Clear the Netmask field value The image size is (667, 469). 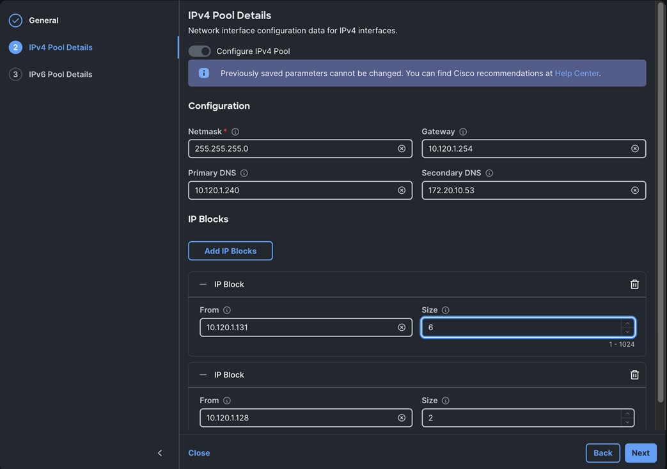coord(402,148)
